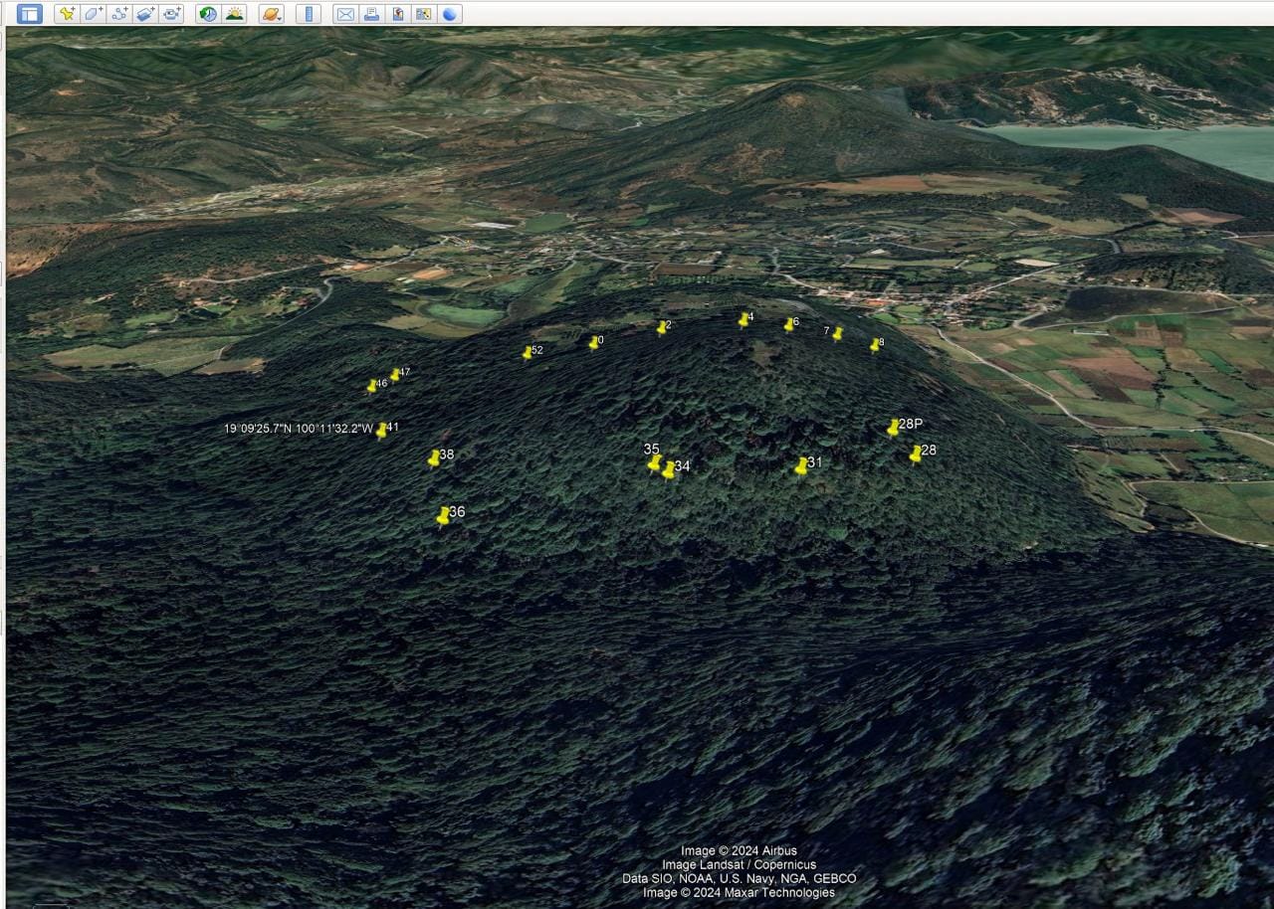Print the current map view
1274x909 pixels.
point(371,14)
